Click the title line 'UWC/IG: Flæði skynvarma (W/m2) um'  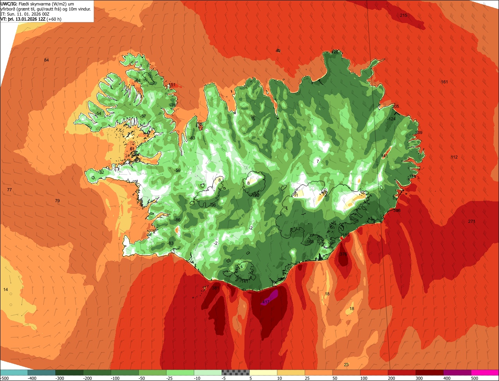click(37, 4)
